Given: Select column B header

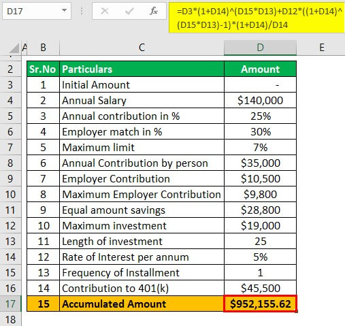Looking at the screenshot, I should click(x=43, y=48).
